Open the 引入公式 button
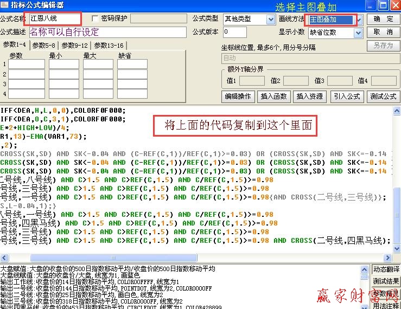The height and width of the screenshot is (309, 401). point(347,96)
